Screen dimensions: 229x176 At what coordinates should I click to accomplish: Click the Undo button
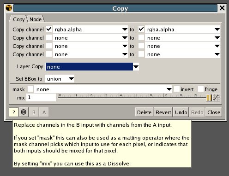tap(181, 112)
